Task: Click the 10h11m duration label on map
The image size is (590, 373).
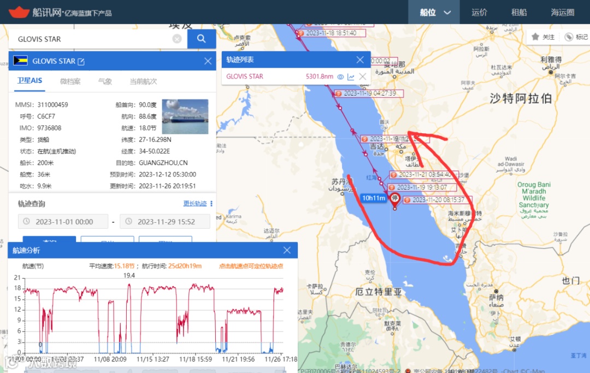Action: (374, 198)
